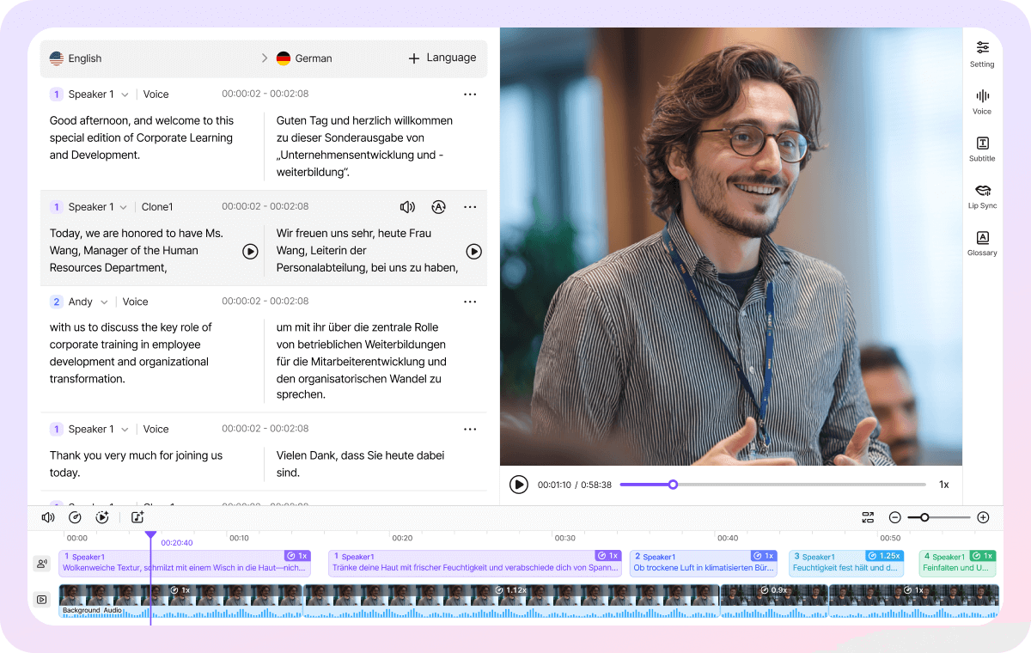Viewport: 1031px width, 653px height.
Task: Open the Glossary panel
Action: (x=982, y=244)
